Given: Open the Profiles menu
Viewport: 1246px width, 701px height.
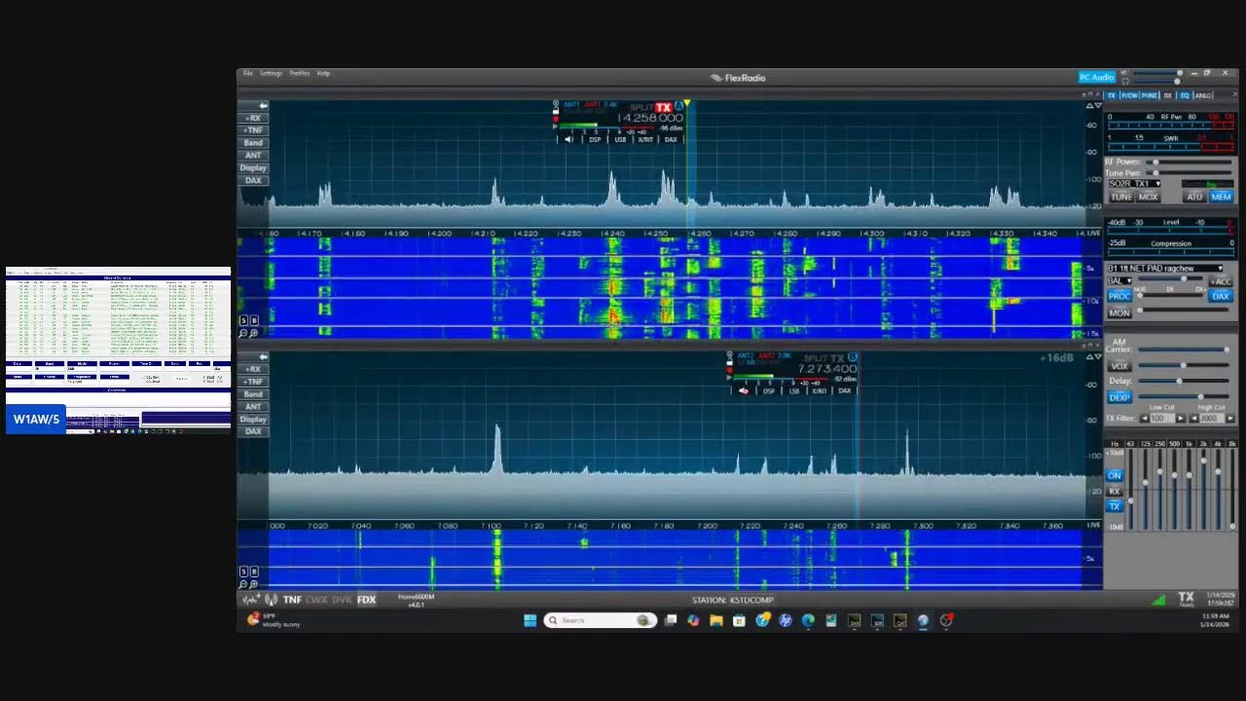Looking at the screenshot, I should (x=300, y=73).
